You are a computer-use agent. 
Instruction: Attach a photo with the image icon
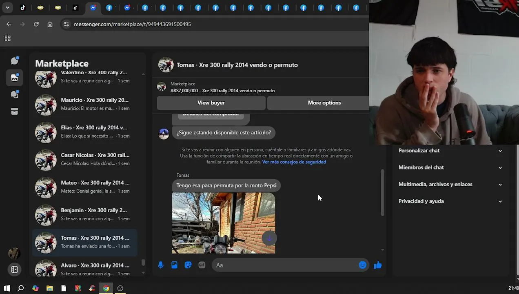tap(174, 265)
